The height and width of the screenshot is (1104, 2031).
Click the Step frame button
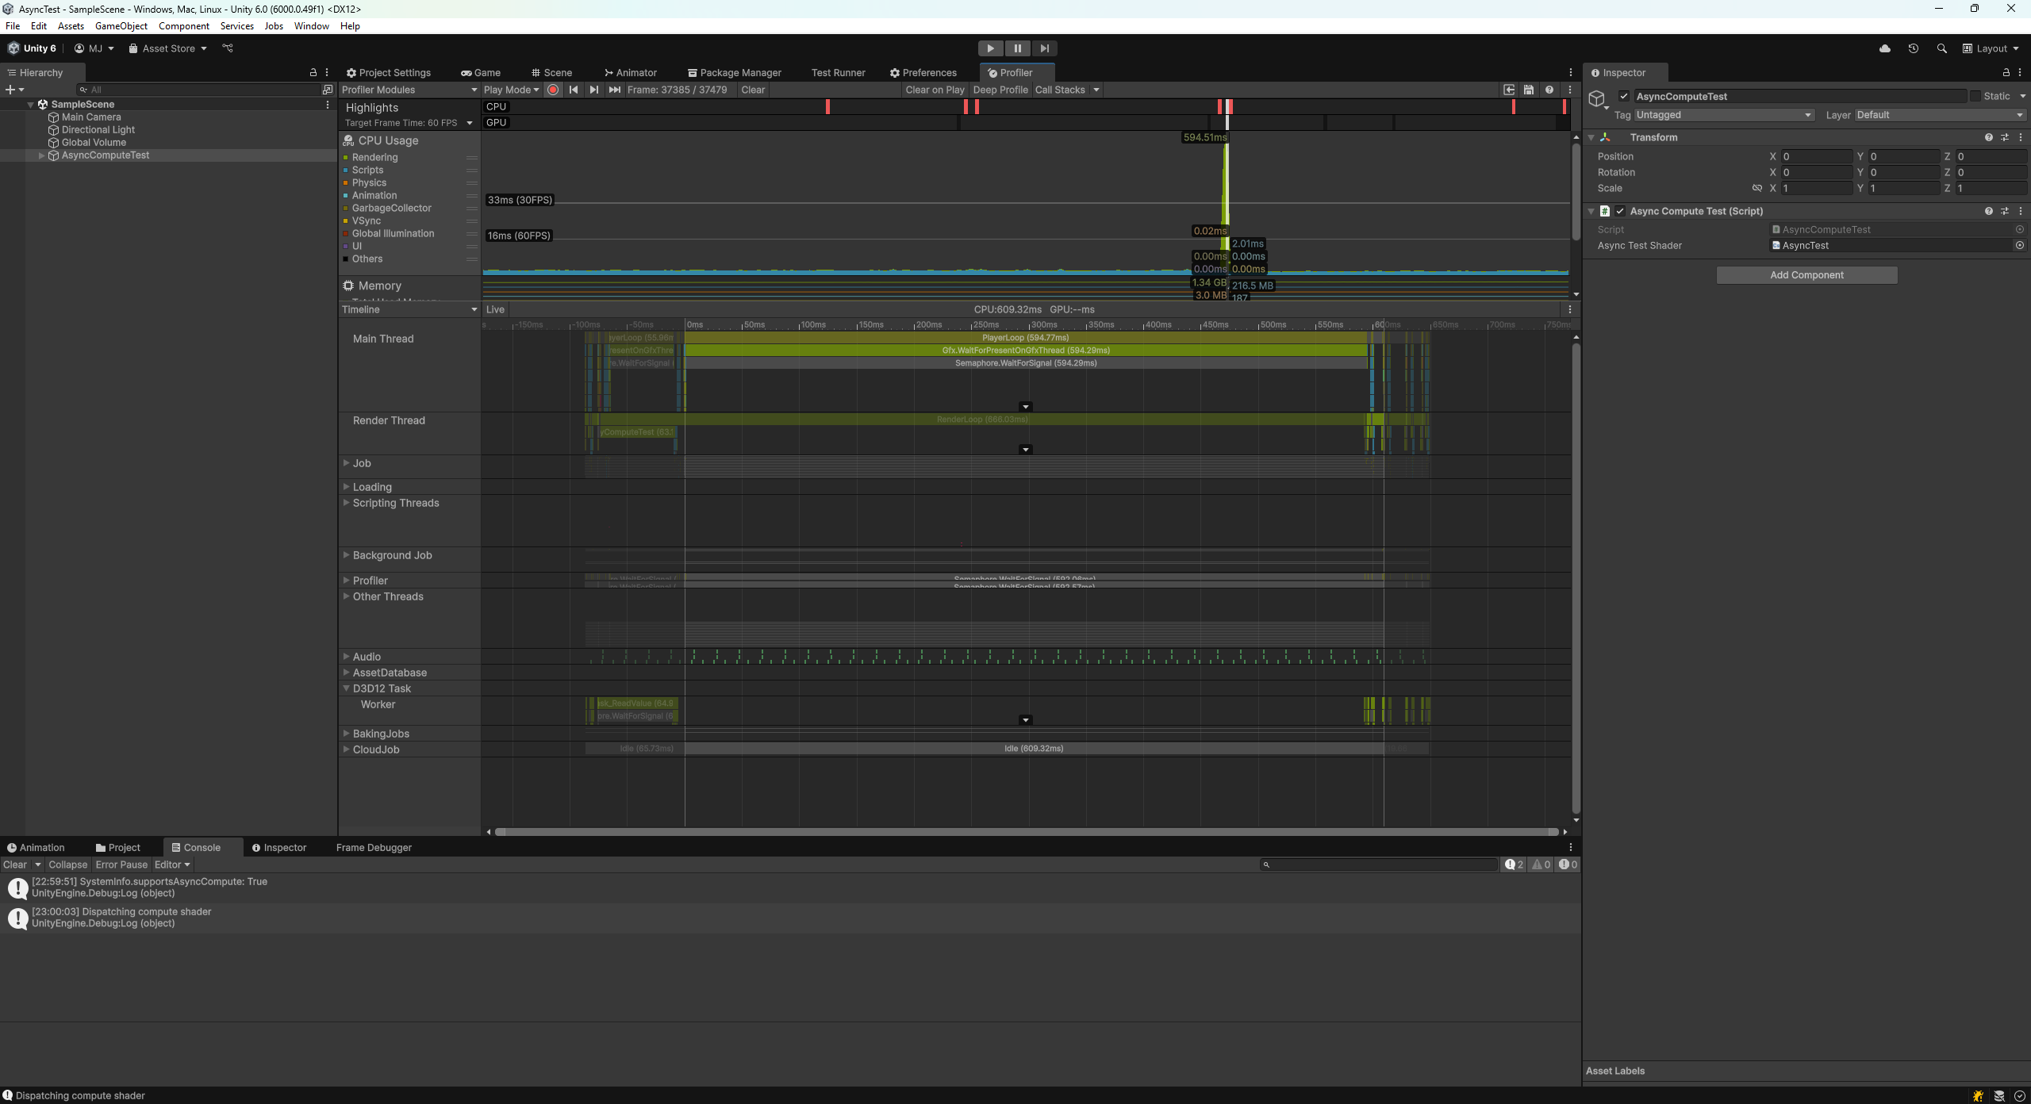click(x=1044, y=48)
